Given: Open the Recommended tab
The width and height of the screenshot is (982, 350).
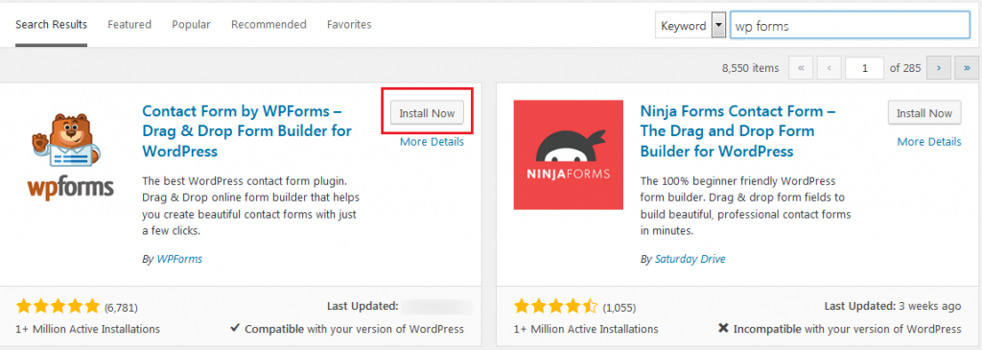Looking at the screenshot, I should click(269, 24).
